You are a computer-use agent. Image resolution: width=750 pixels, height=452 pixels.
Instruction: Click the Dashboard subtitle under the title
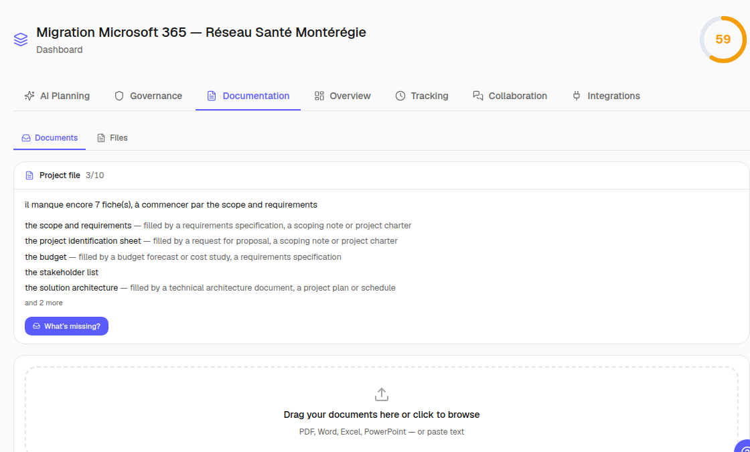click(60, 50)
